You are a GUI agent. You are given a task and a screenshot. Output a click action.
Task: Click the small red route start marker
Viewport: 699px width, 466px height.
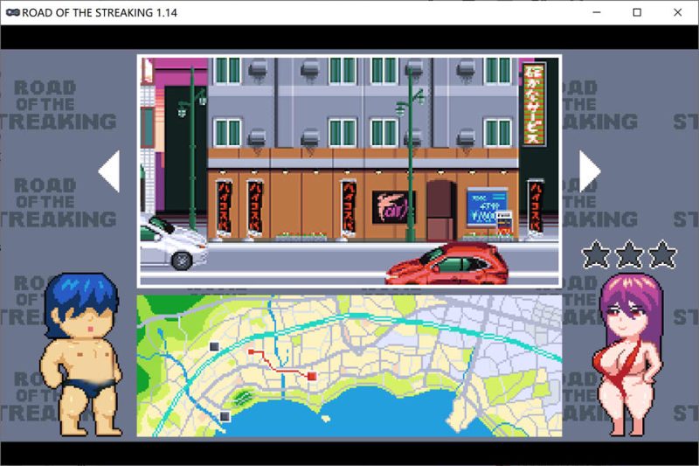[251, 351]
